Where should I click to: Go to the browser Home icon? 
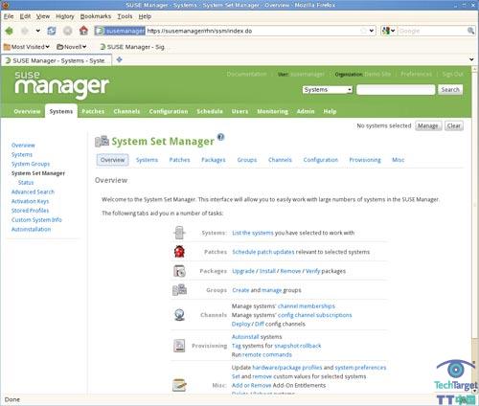pos(83,31)
